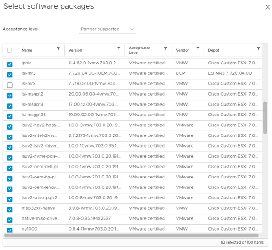Uncheck the lsuv2-intelv2-nv checkbox
The width and height of the screenshot is (272, 250).
click(x=10, y=137)
